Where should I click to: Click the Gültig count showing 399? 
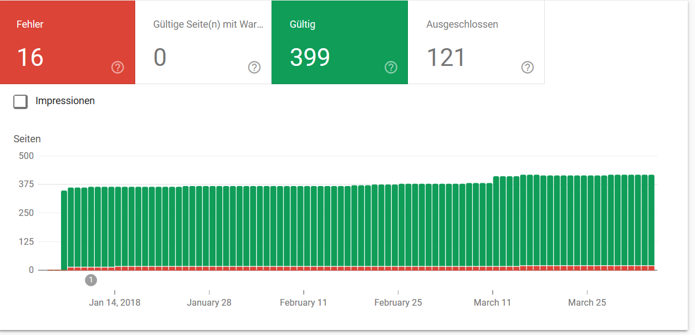(310, 58)
